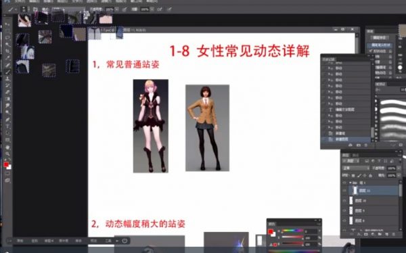Toggle visibility of the 组 1 group

(344, 183)
